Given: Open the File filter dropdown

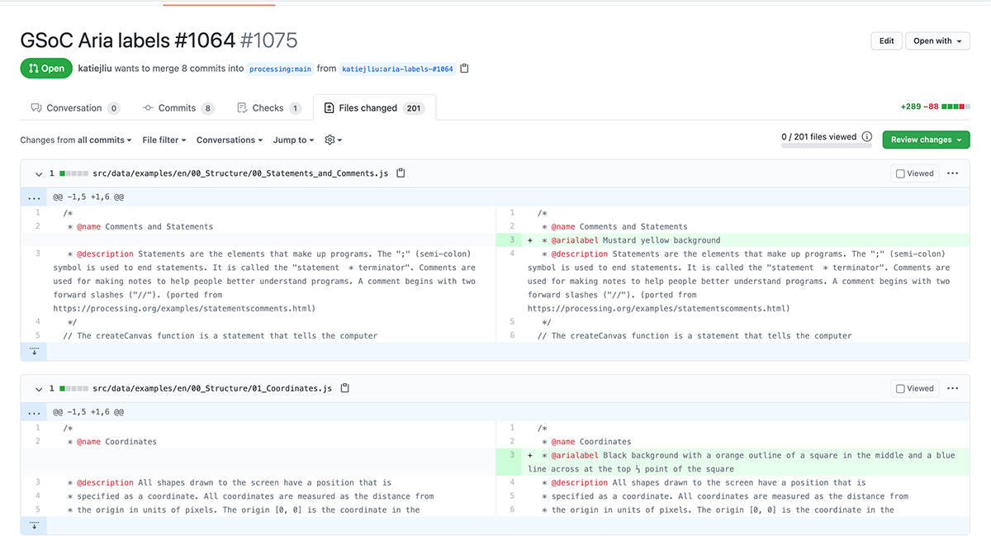Looking at the screenshot, I should pos(164,140).
